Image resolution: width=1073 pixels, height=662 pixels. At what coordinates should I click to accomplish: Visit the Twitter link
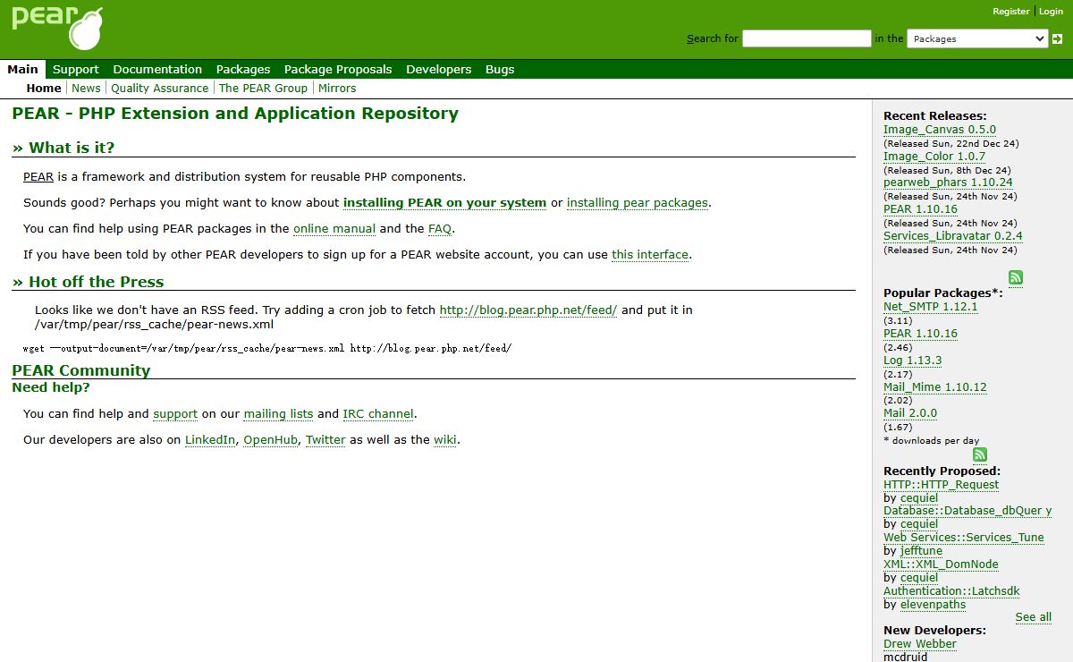(x=325, y=439)
